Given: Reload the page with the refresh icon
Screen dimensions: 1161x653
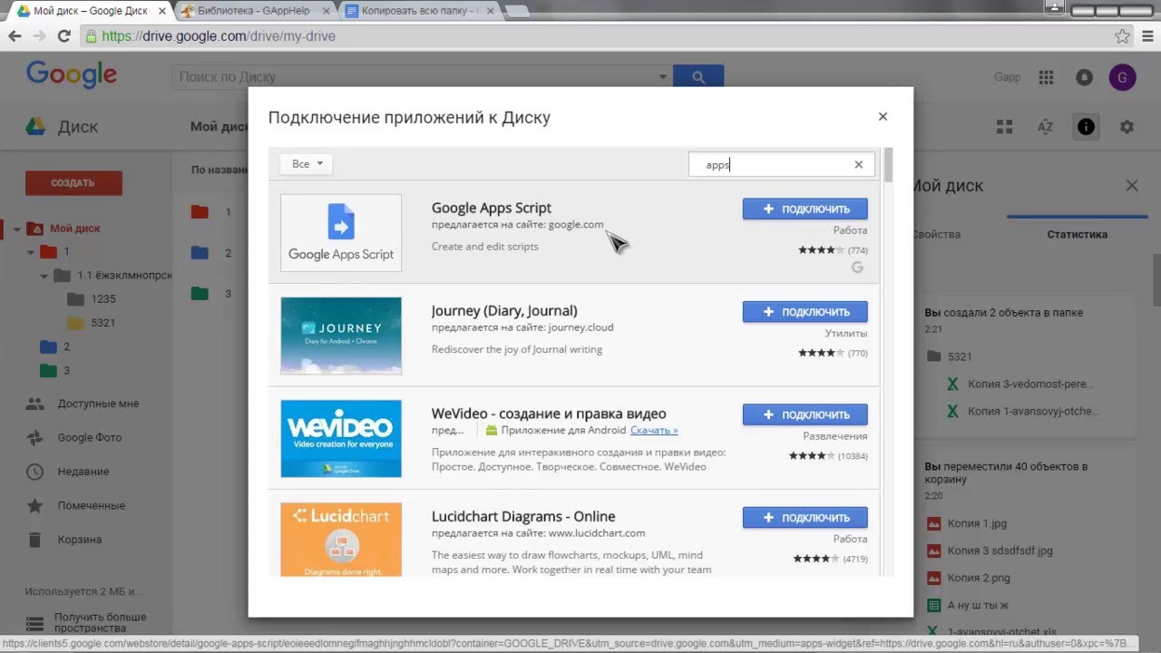Looking at the screenshot, I should click(63, 36).
